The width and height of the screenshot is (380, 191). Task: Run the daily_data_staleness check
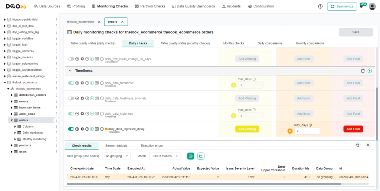pyautogui.click(x=92, y=114)
